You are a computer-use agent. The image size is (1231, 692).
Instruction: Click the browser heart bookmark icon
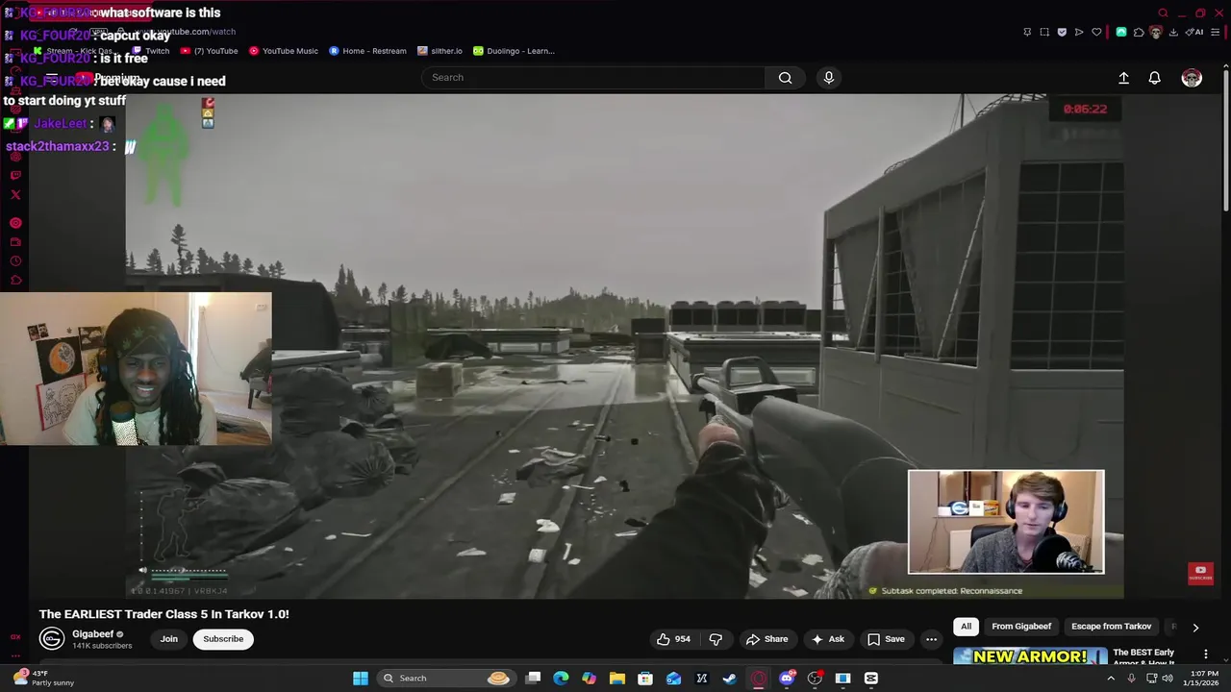1096,32
